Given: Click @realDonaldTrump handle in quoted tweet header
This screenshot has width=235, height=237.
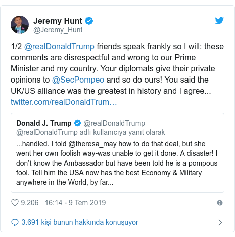Looking at the screenshot, I should click(114, 123).
